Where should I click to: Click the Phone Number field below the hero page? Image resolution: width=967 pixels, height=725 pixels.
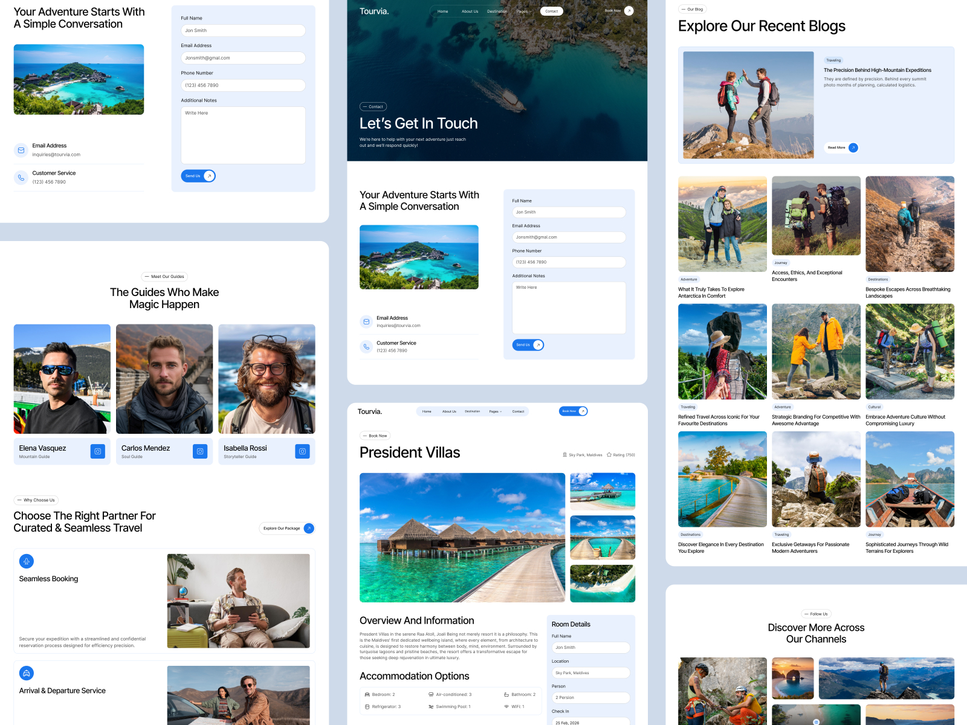(x=569, y=262)
